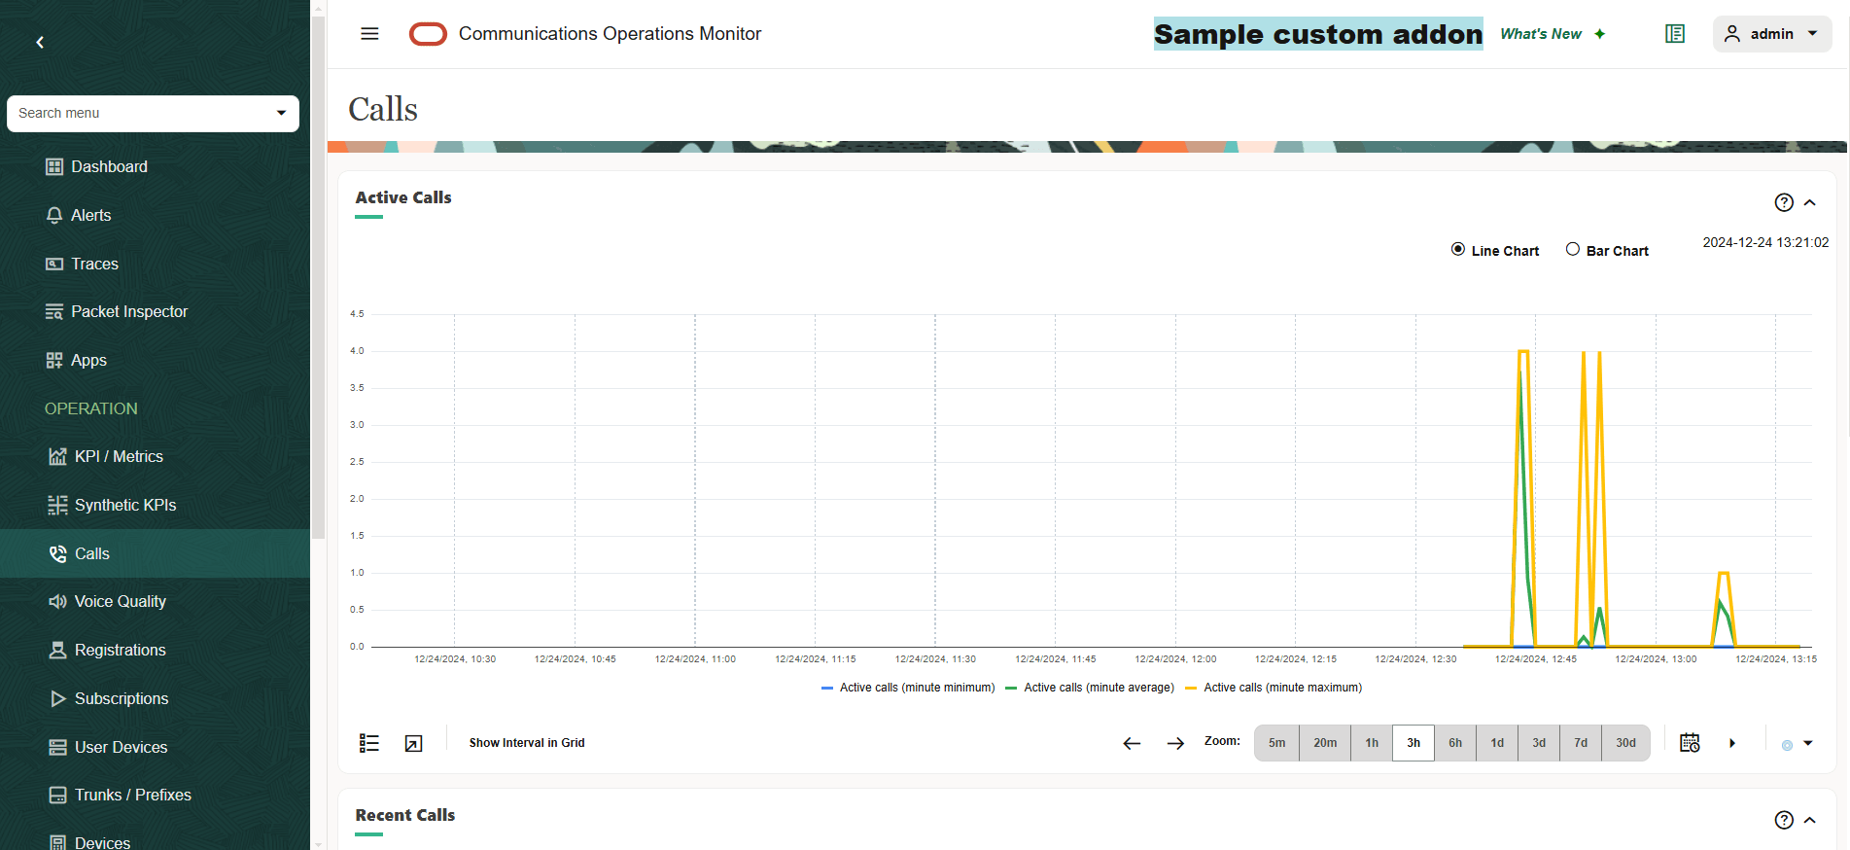Screen dimensions: 1850x850
Task: Click the Sample custom addon banner
Action: coord(1318,34)
